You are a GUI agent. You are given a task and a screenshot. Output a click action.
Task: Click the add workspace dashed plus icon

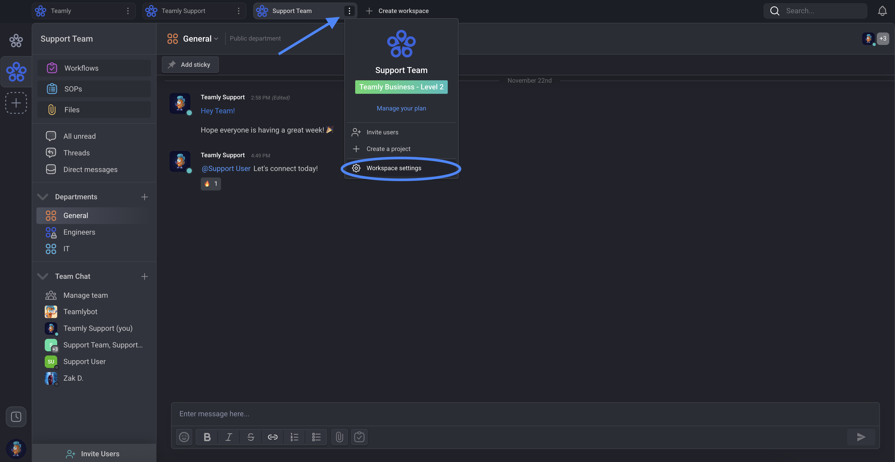click(16, 103)
